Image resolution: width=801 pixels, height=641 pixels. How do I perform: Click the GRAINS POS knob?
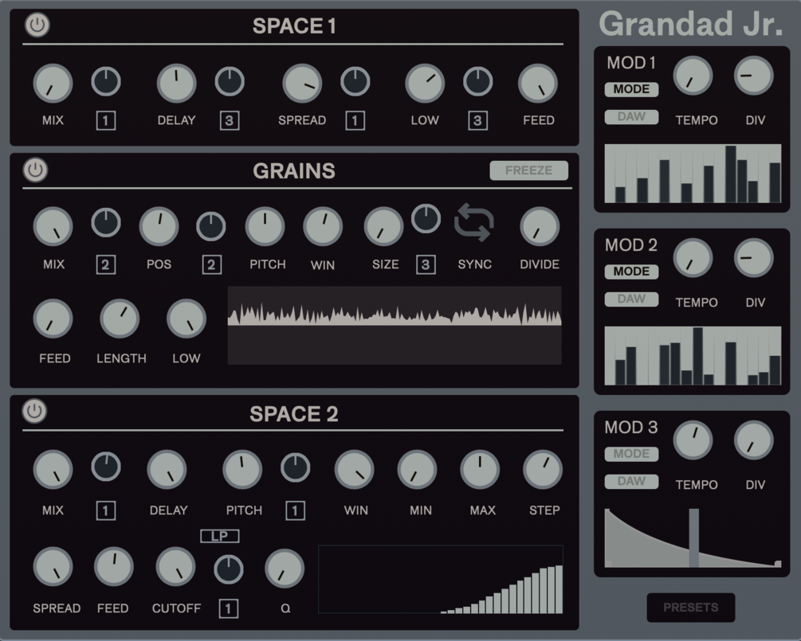coord(159,227)
